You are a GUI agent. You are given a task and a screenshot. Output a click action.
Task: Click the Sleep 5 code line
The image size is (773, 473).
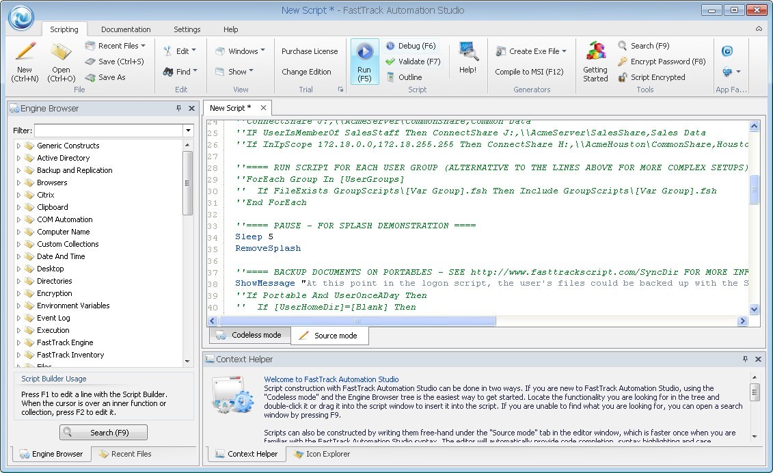pyautogui.click(x=254, y=237)
